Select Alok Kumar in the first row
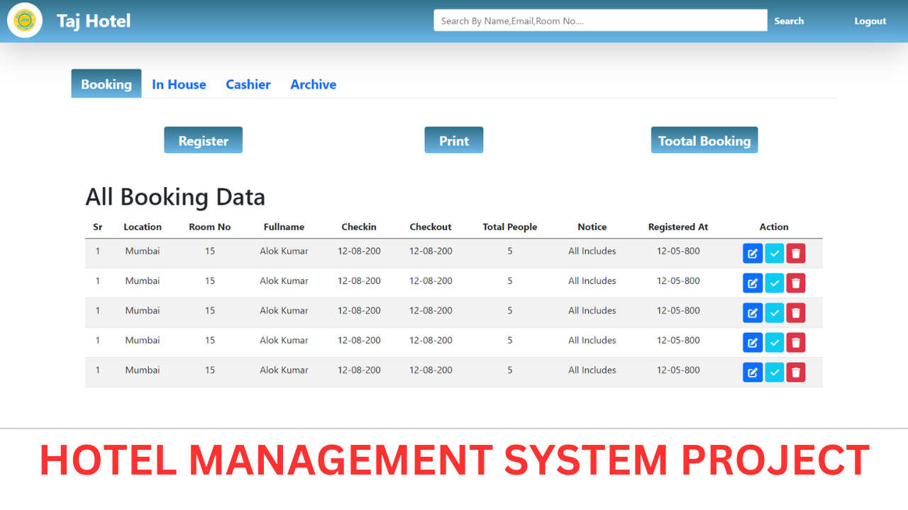 (x=284, y=251)
